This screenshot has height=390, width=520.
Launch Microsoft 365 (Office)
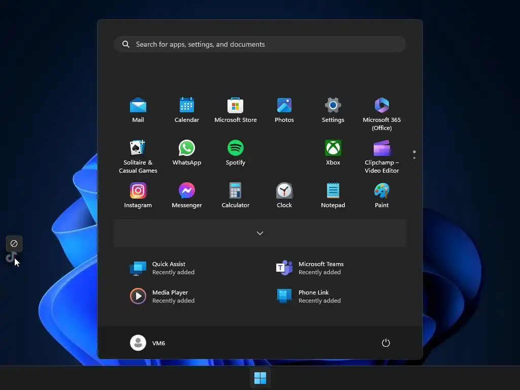tap(382, 114)
